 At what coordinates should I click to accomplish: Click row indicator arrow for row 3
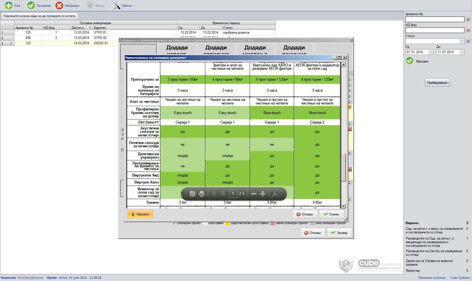11,43
